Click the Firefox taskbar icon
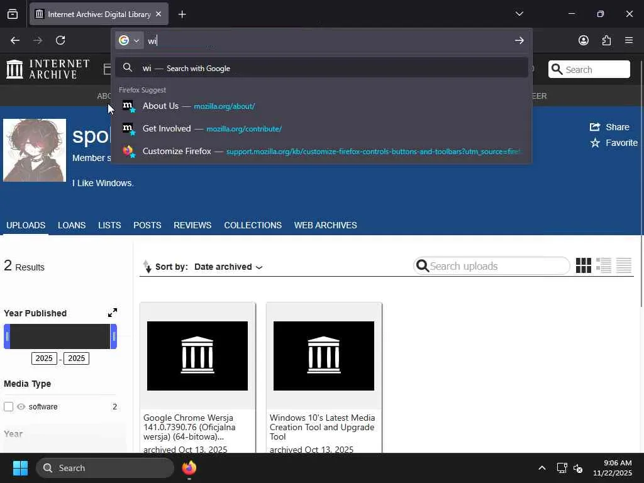Image resolution: width=644 pixels, height=483 pixels. [x=189, y=468]
